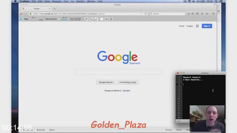The width and height of the screenshot is (237, 133).
Task: Open the Window menu
Action: click(x=91, y=1)
